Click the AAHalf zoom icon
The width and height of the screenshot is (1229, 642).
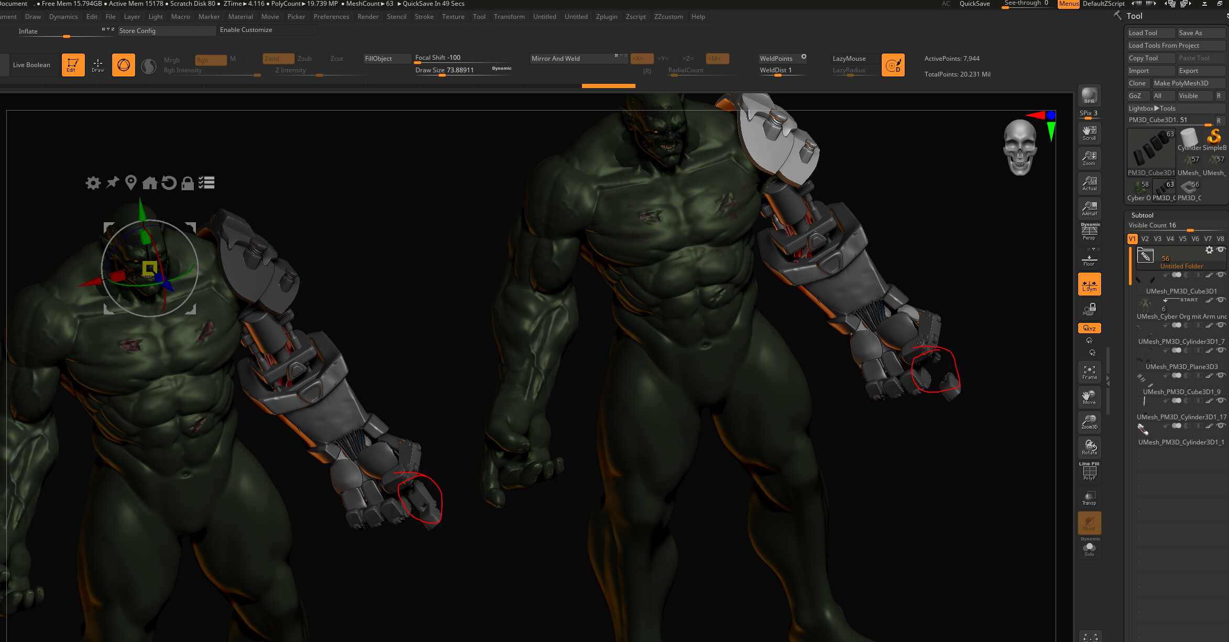(1089, 208)
